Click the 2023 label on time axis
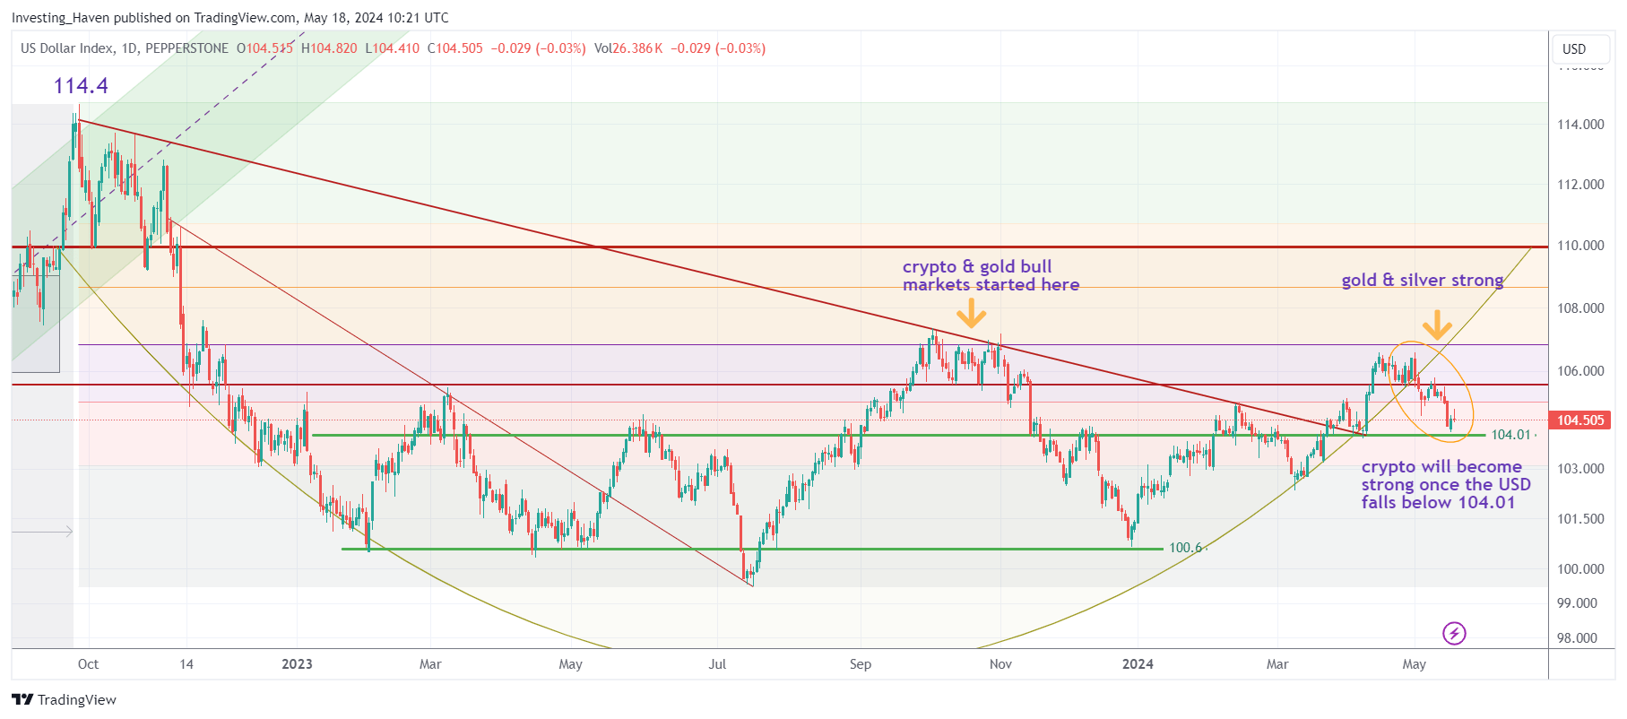The height and width of the screenshot is (719, 1627). (297, 664)
